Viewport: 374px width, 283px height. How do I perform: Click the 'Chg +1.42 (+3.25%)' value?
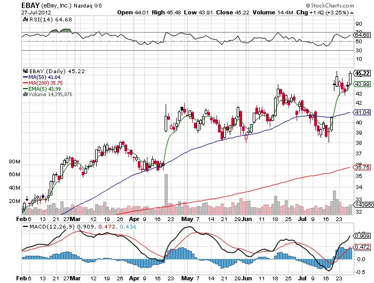[323, 12]
